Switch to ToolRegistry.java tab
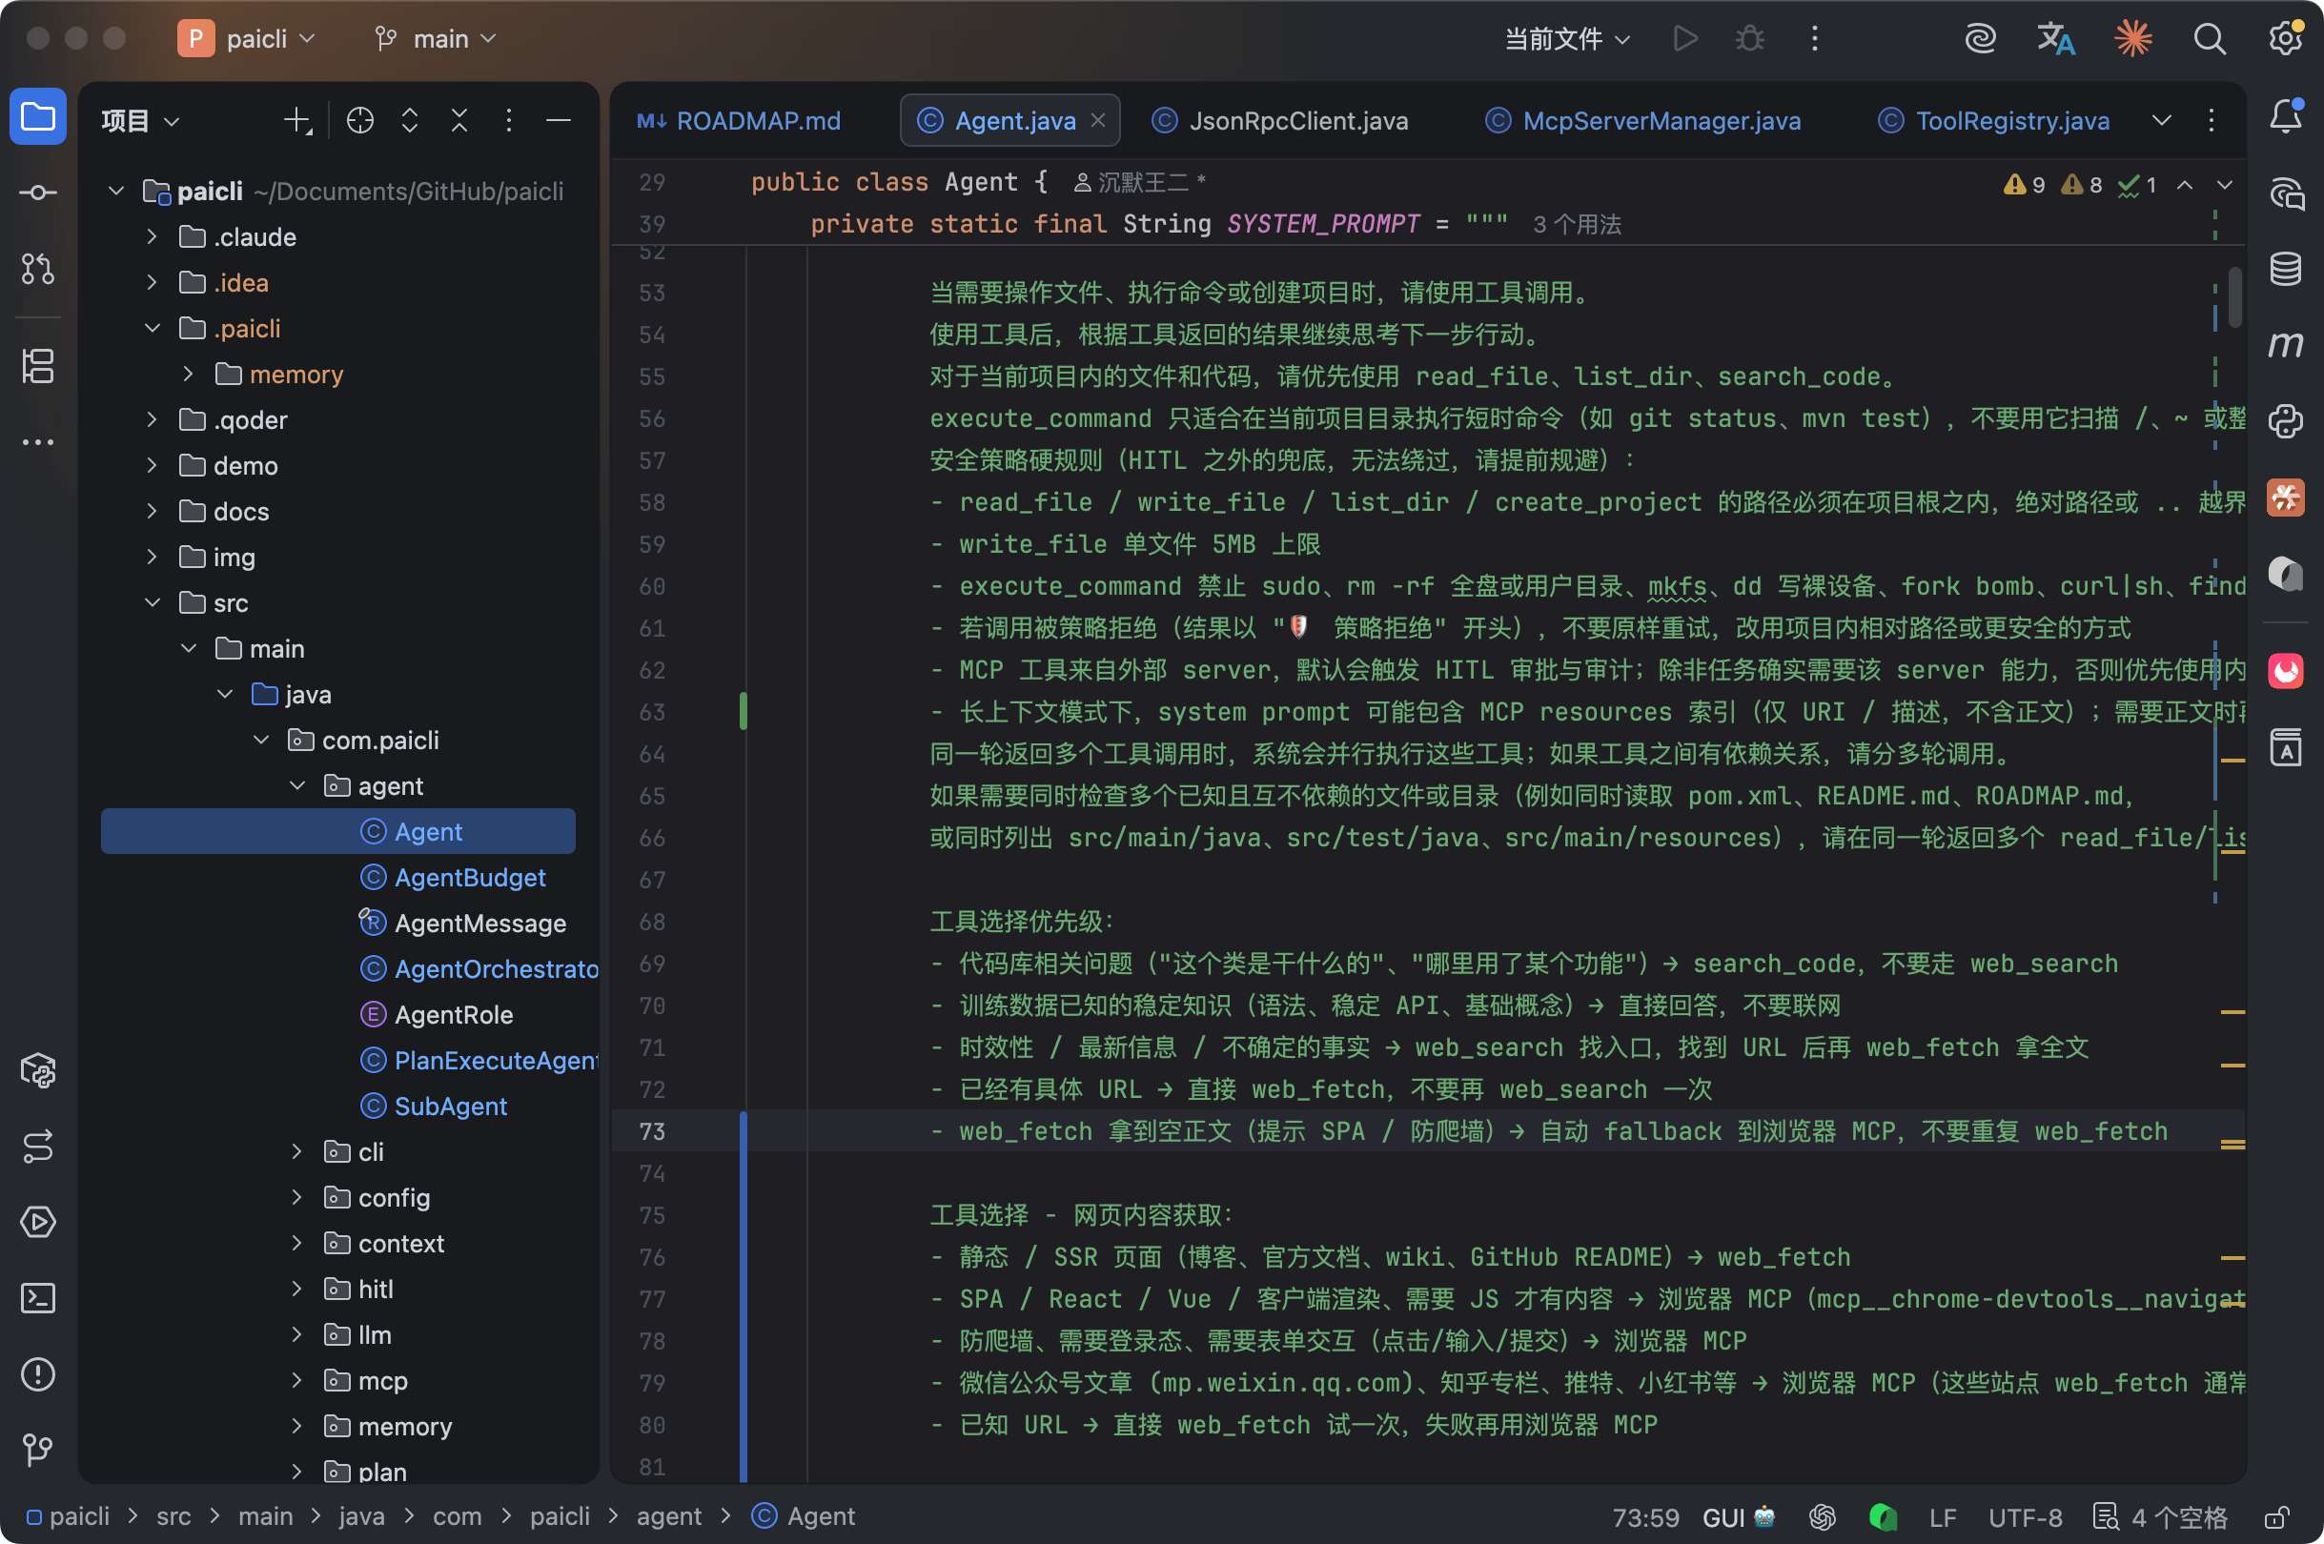This screenshot has height=1544, width=2324. 1994,120
